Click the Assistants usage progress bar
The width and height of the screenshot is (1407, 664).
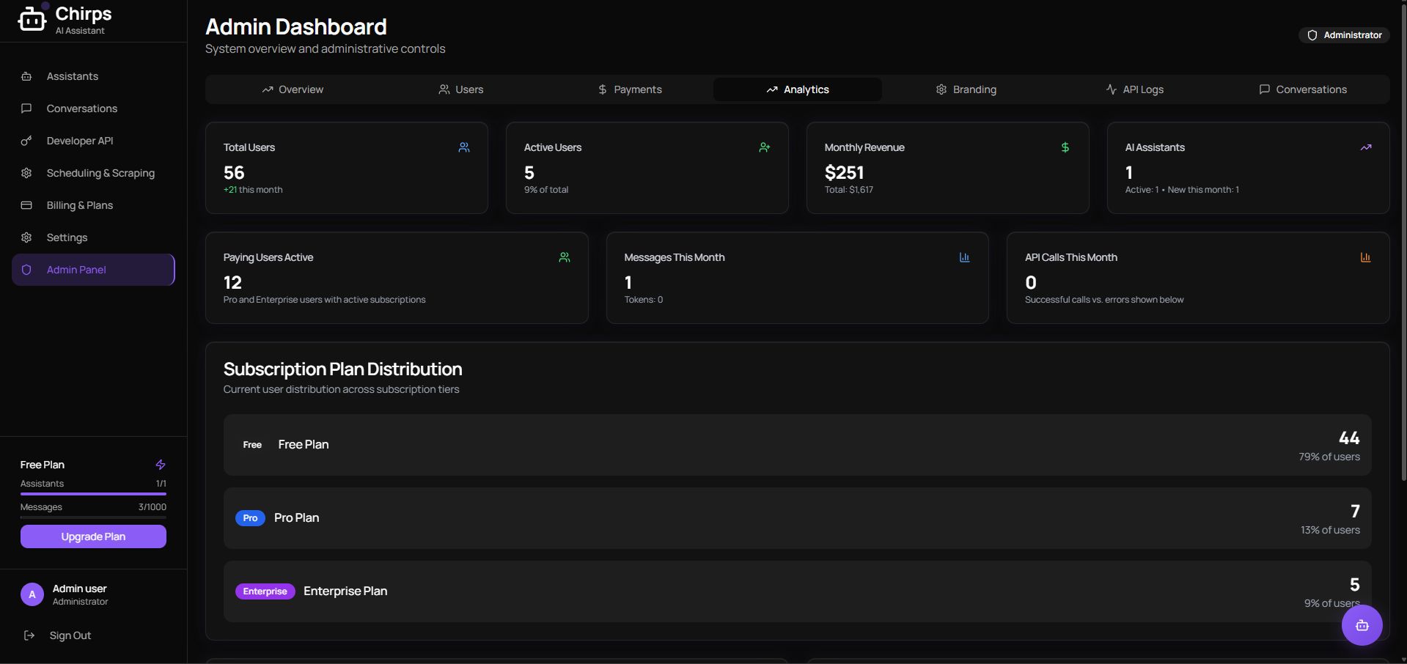pyautogui.click(x=93, y=494)
